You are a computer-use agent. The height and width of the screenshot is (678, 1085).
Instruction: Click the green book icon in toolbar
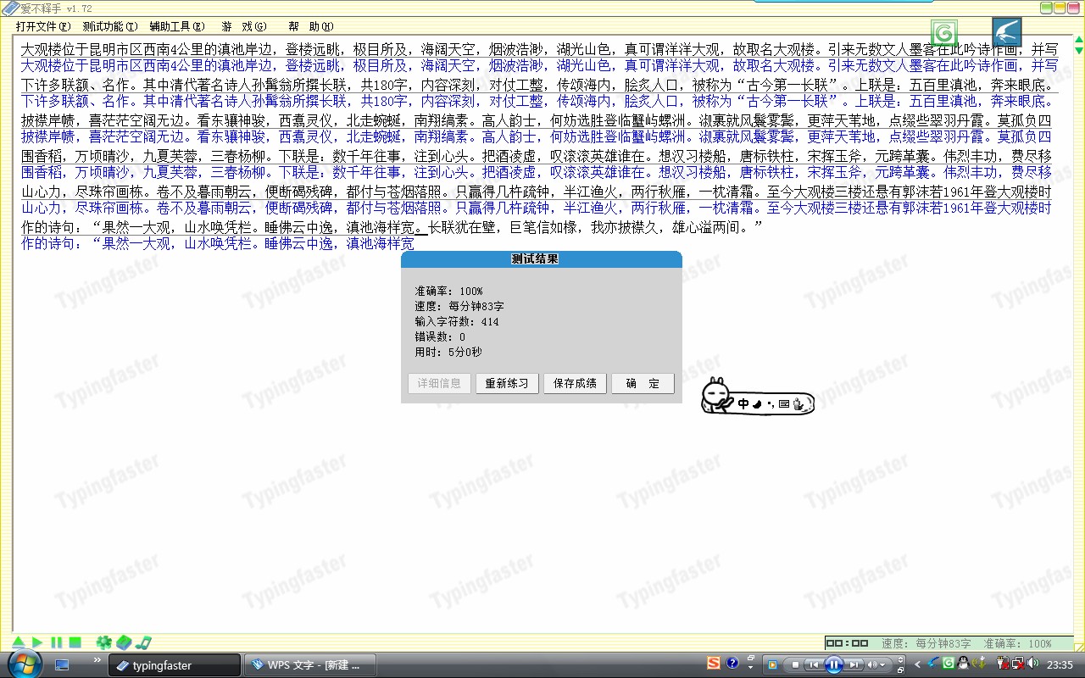[x=124, y=643]
